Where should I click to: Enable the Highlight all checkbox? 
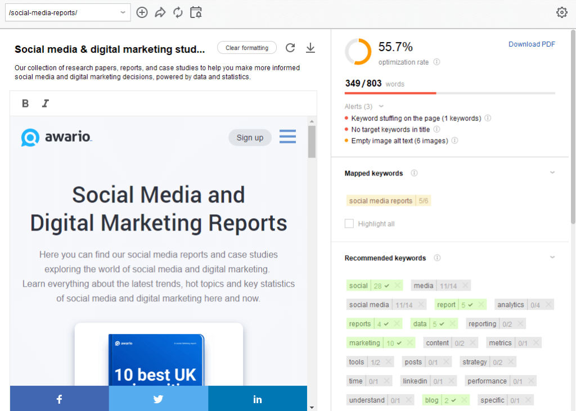click(349, 224)
